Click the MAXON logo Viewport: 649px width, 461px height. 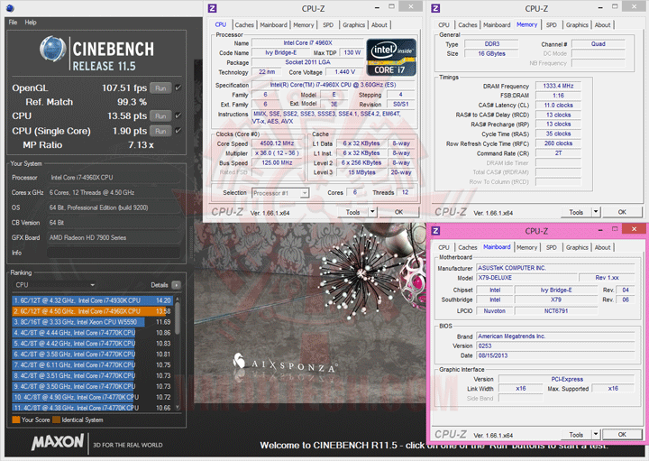point(58,442)
